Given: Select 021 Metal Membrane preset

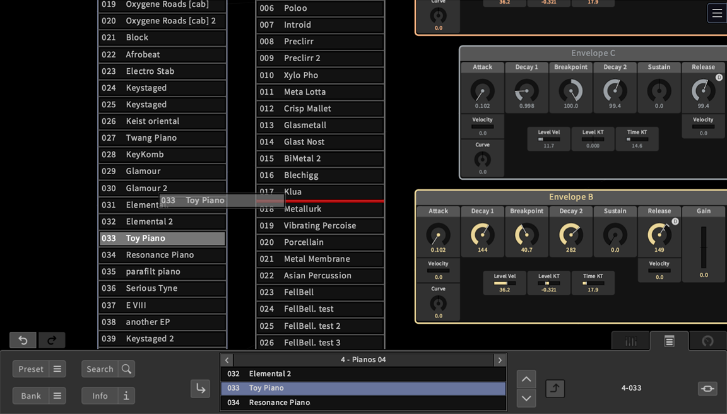Looking at the screenshot, I should pos(320,259).
